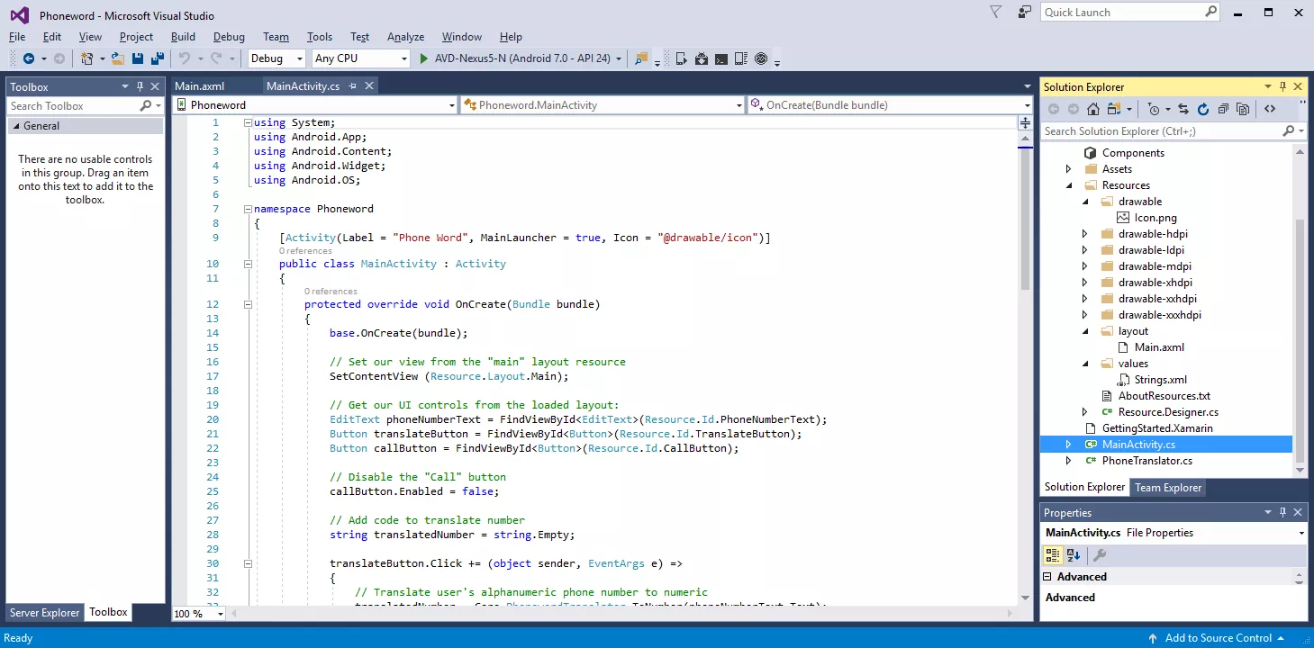Open the Android SDK Manager toolbar icon
The image size is (1314, 648).
[702, 58]
